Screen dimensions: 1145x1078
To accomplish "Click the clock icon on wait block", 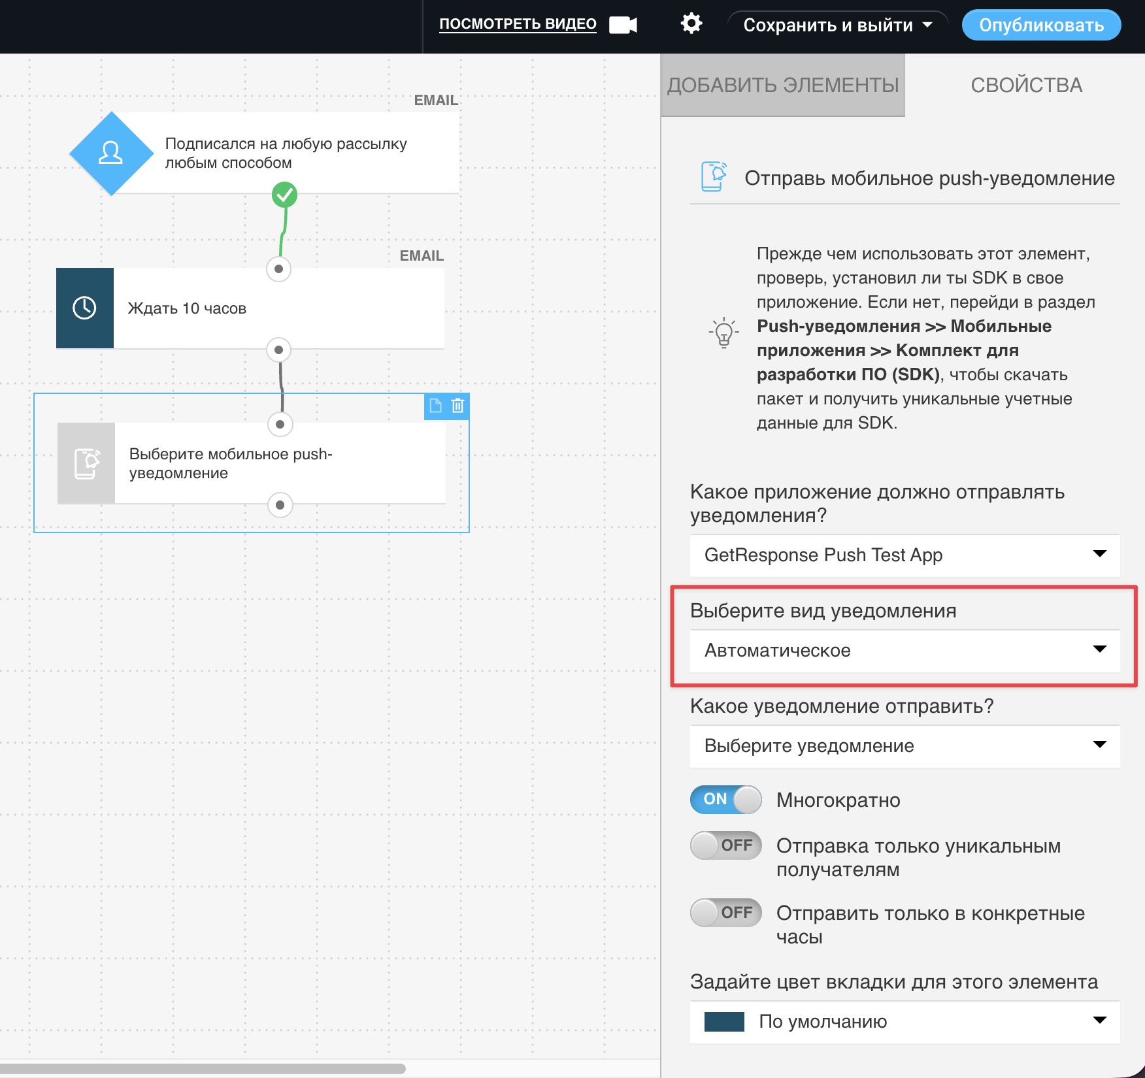I will click(85, 308).
